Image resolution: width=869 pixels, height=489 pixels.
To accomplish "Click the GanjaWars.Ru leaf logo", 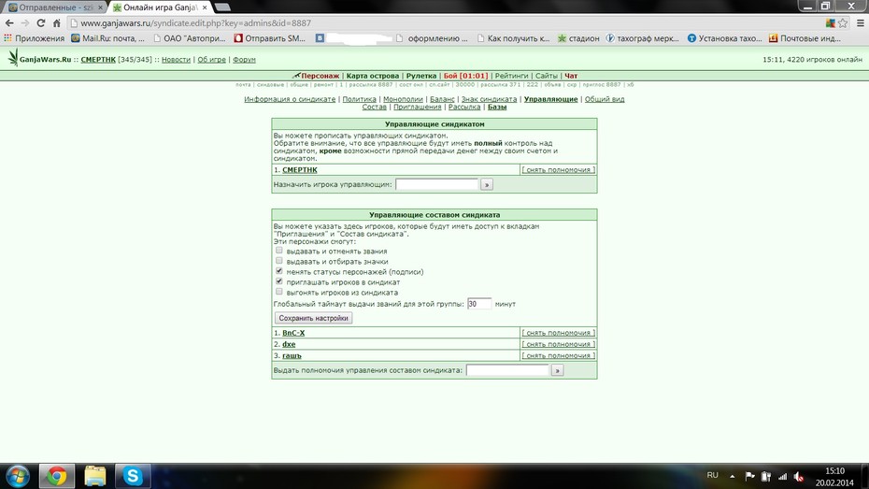I will coord(13,58).
